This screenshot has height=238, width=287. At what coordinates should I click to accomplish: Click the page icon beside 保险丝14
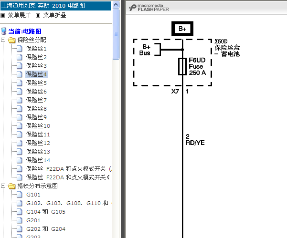pos(20,160)
